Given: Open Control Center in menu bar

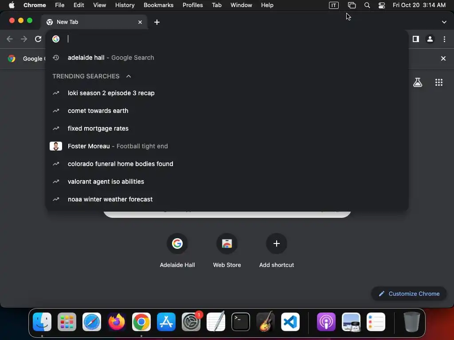Looking at the screenshot, I should (382, 5).
